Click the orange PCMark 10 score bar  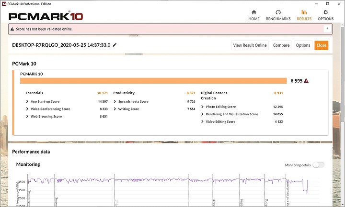tap(153, 81)
